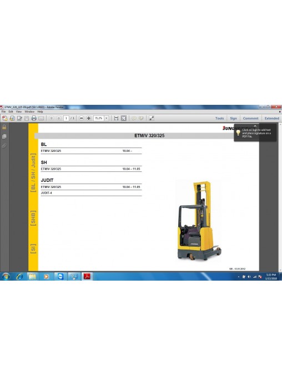Click the highlight text toolbar icon

[141, 119]
